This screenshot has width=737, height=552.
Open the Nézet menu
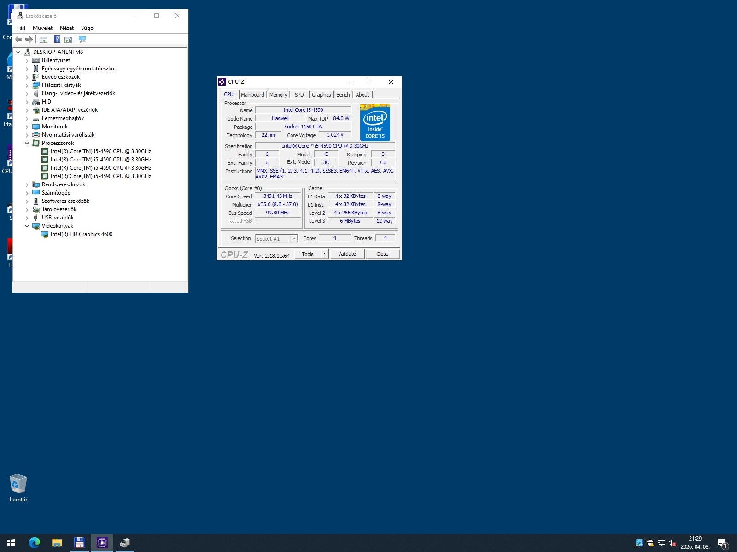coord(67,28)
